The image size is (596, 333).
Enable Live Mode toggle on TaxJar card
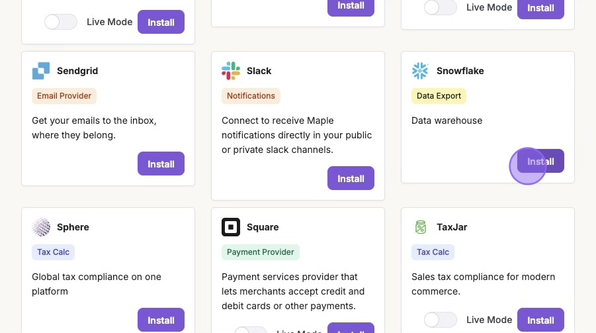click(441, 320)
